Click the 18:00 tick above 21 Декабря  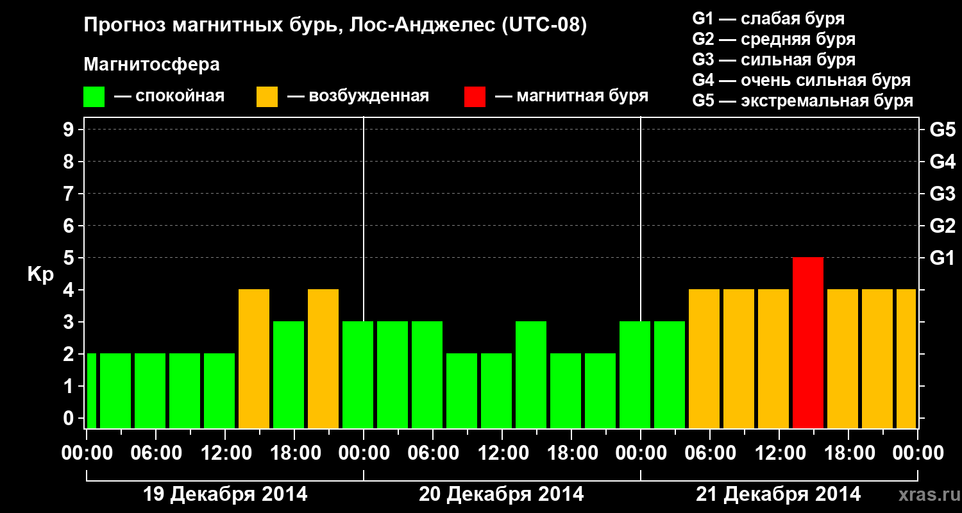point(848,453)
